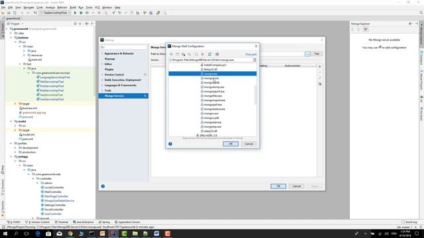Screen dimensions: 424x238
Task: Click the Refresh icon in file chooser toolbar
Action: tap(209, 54)
